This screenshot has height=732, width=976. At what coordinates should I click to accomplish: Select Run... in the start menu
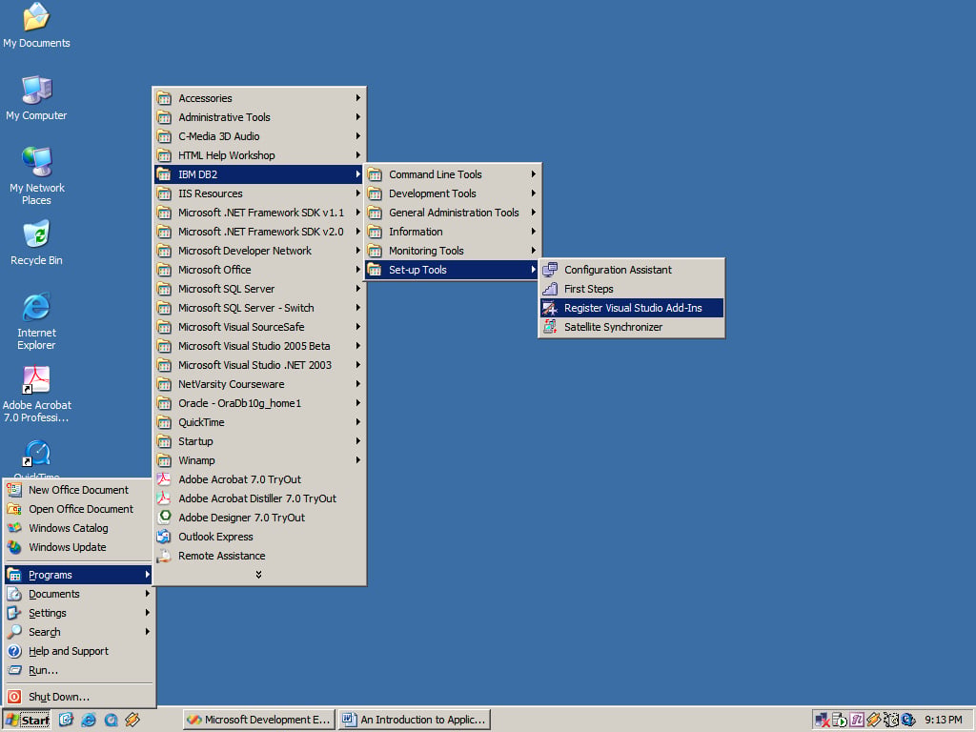point(79,670)
